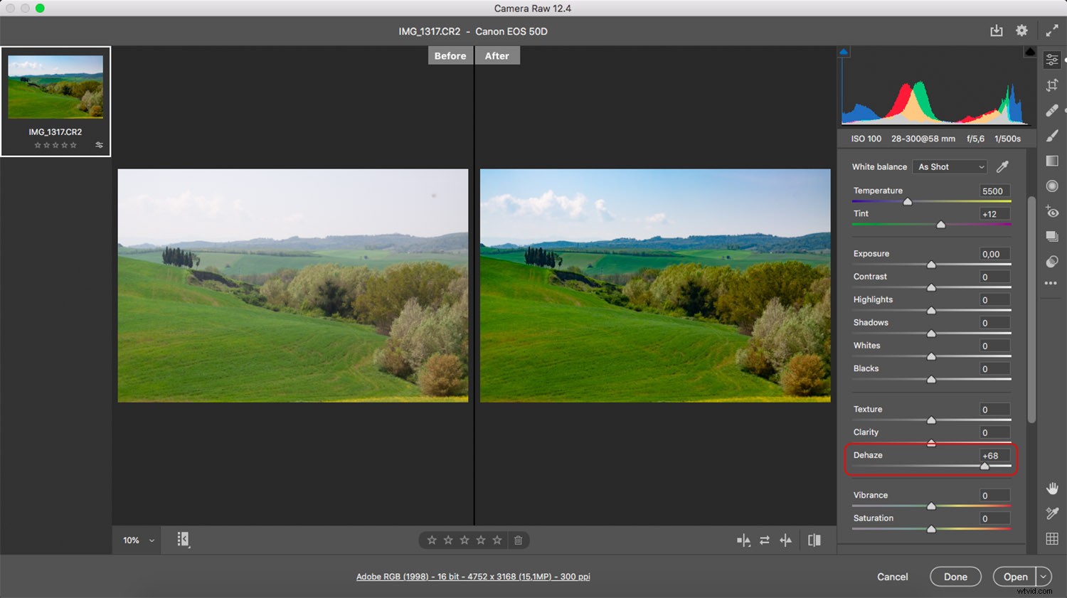The height and width of the screenshot is (598, 1067).
Task: Select the Hand tool
Action: point(1052,488)
